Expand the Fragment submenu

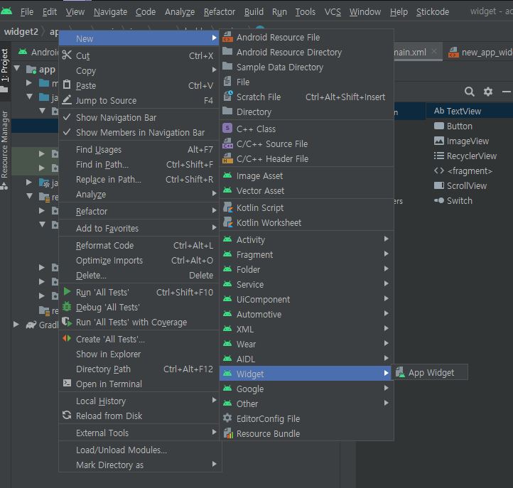pyautogui.click(x=306, y=255)
